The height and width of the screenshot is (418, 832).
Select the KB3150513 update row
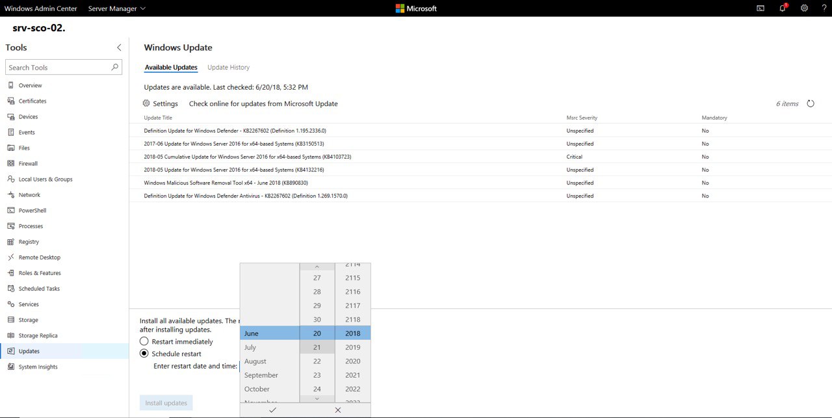[x=480, y=144]
